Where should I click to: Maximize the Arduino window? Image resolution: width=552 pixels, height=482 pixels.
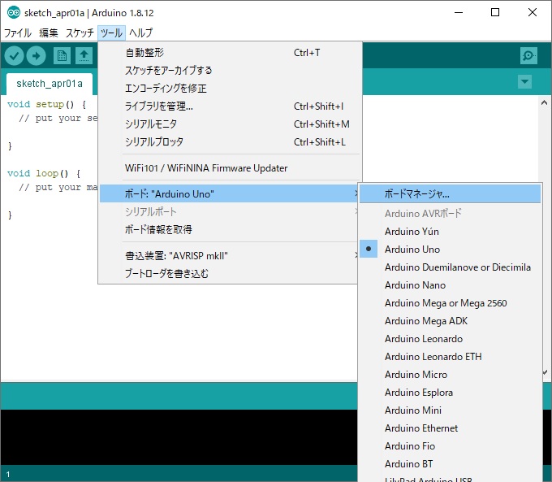tap(495, 13)
